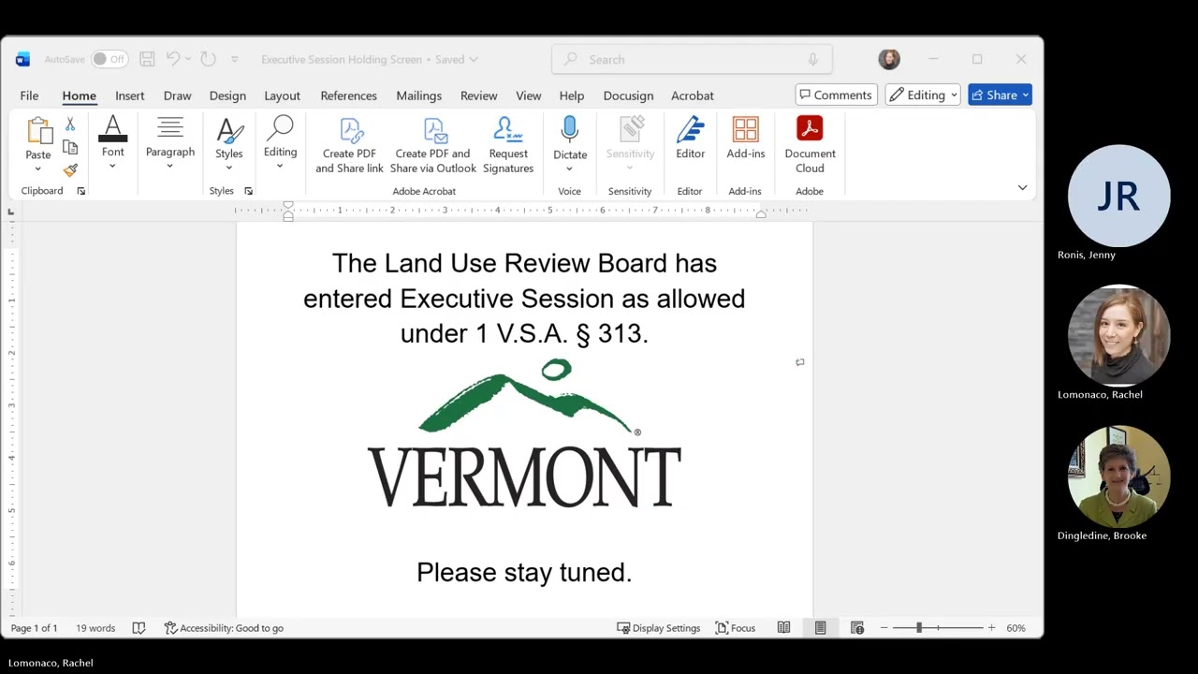Viewport: 1198px width, 674px height.
Task: Click Accessibility: Good to go status
Action: tap(224, 628)
